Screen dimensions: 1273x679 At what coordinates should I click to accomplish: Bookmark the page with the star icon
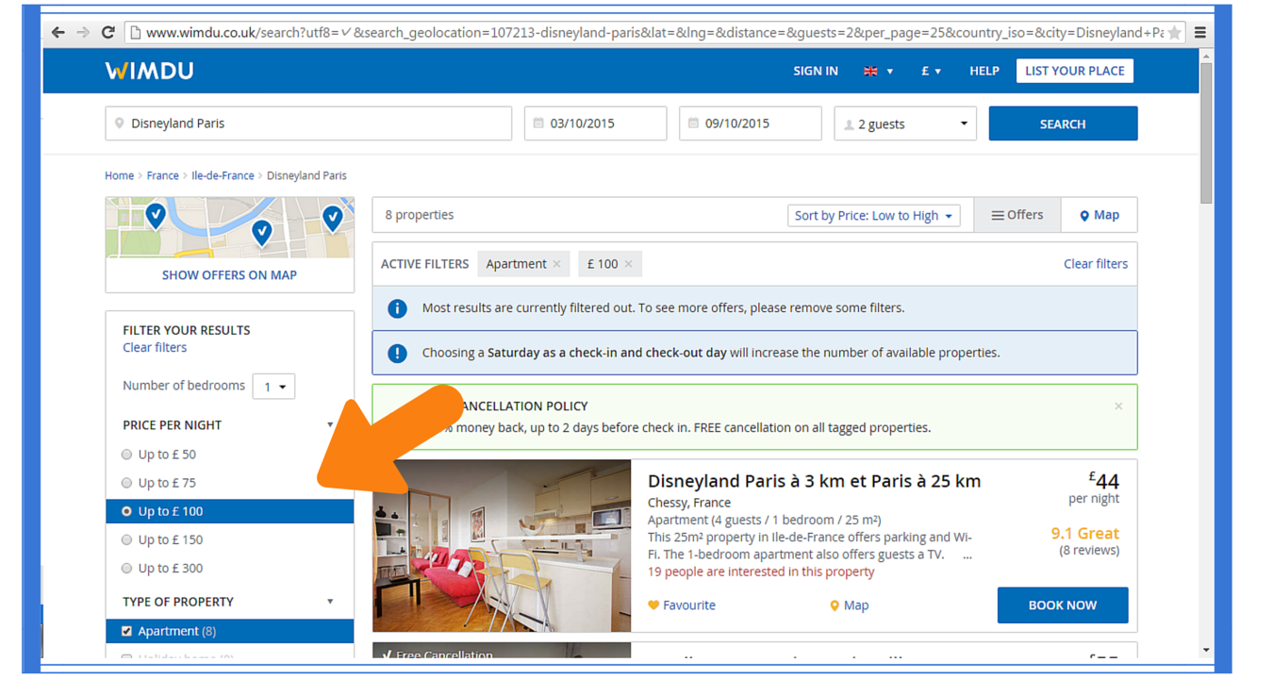(1174, 33)
